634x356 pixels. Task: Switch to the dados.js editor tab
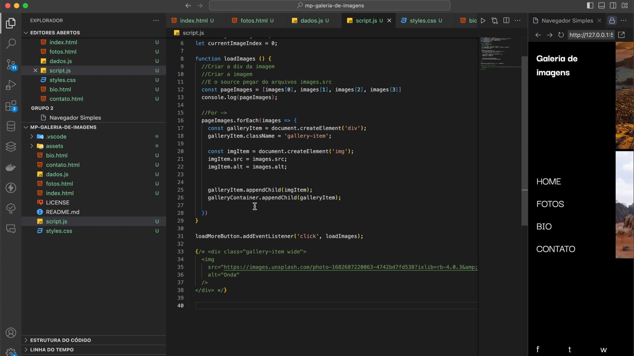311,20
